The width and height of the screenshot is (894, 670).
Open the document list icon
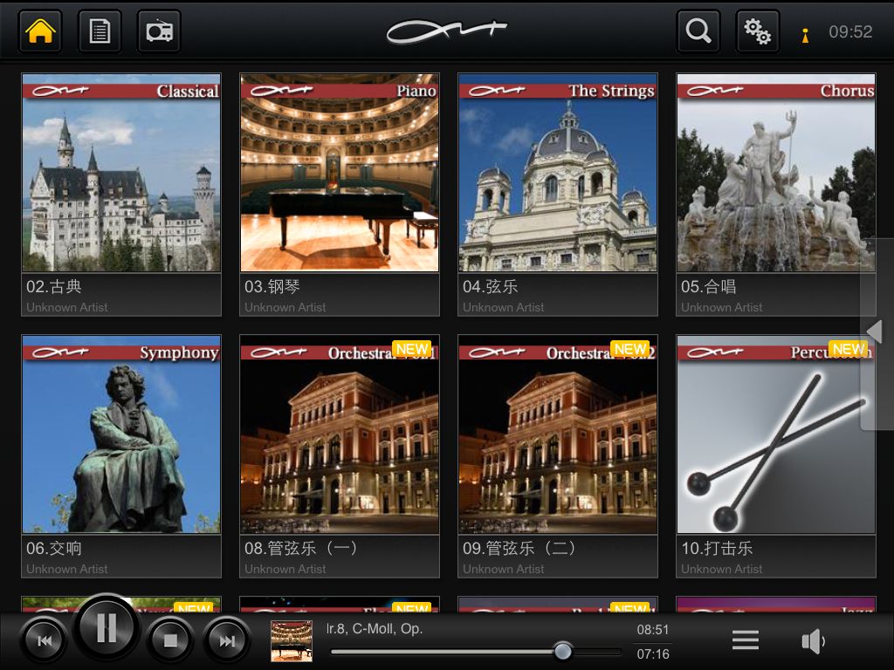tap(100, 31)
